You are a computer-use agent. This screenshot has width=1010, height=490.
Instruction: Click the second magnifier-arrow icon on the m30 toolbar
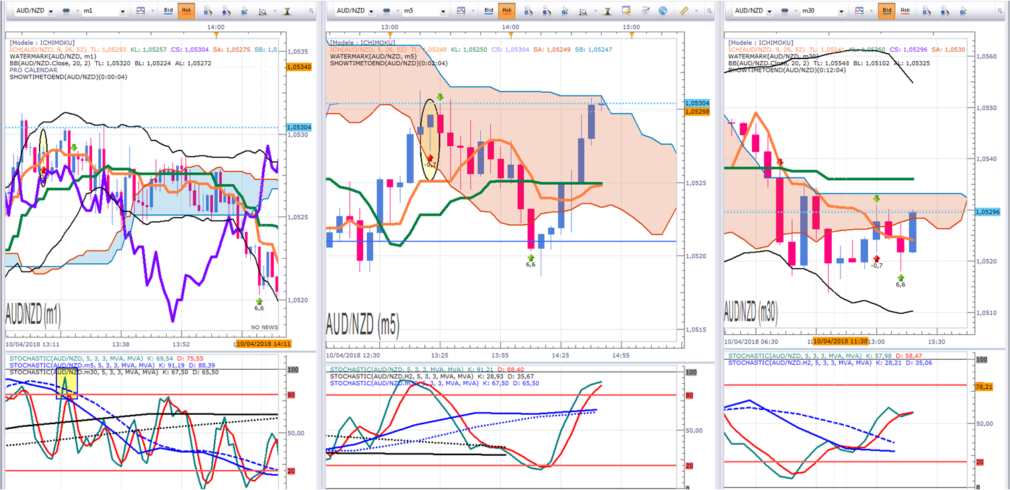(944, 11)
